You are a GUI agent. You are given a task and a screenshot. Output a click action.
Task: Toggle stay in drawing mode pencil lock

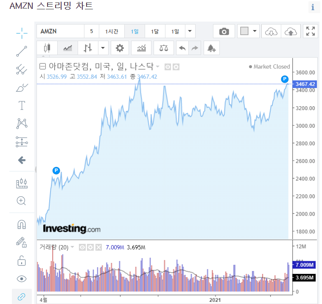click(22, 242)
